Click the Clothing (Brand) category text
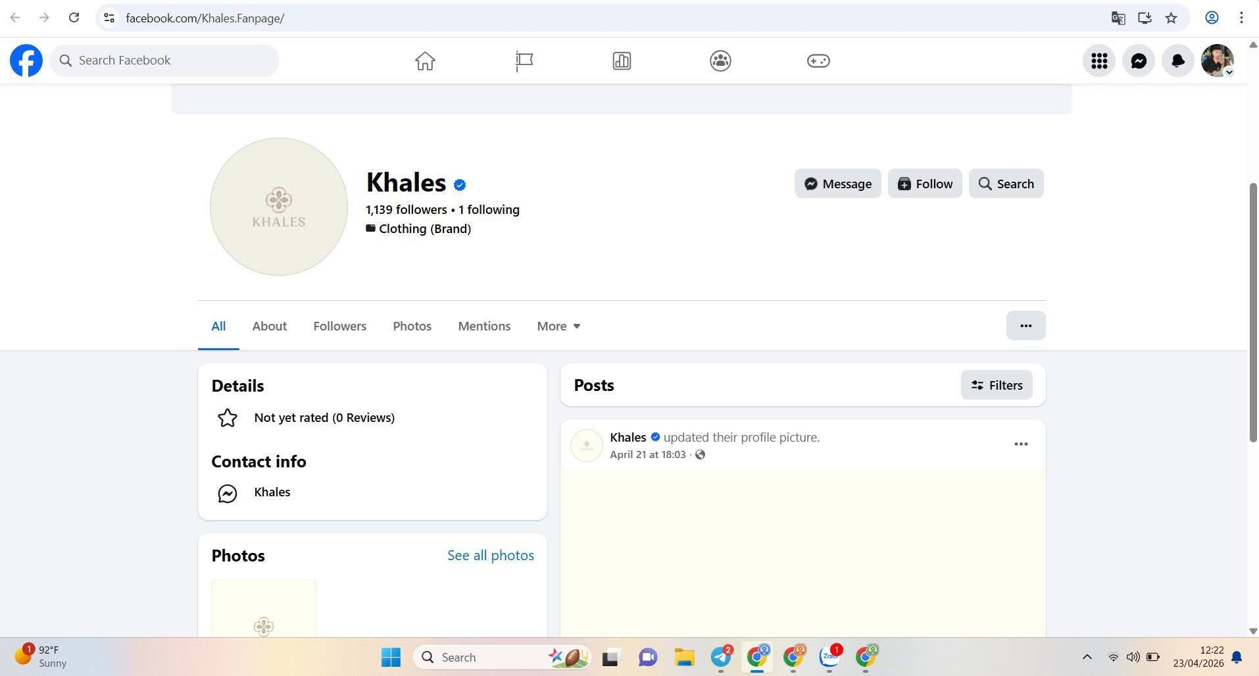Viewport: 1259px width, 676px height. pyautogui.click(x=425, y=229)
